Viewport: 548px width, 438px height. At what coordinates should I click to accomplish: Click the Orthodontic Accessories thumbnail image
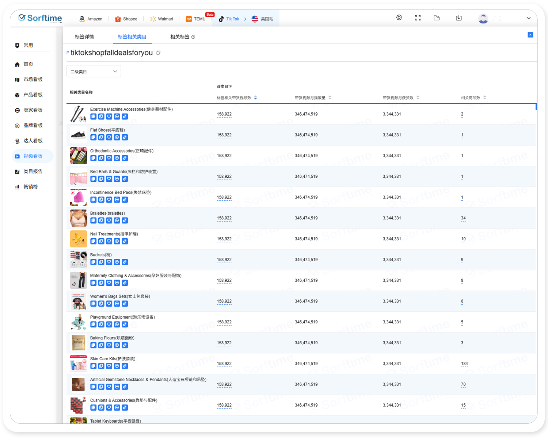tap(78, 156)
